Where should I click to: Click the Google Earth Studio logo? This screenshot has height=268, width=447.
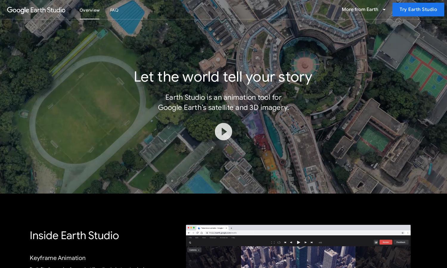(x=36, y=10)
